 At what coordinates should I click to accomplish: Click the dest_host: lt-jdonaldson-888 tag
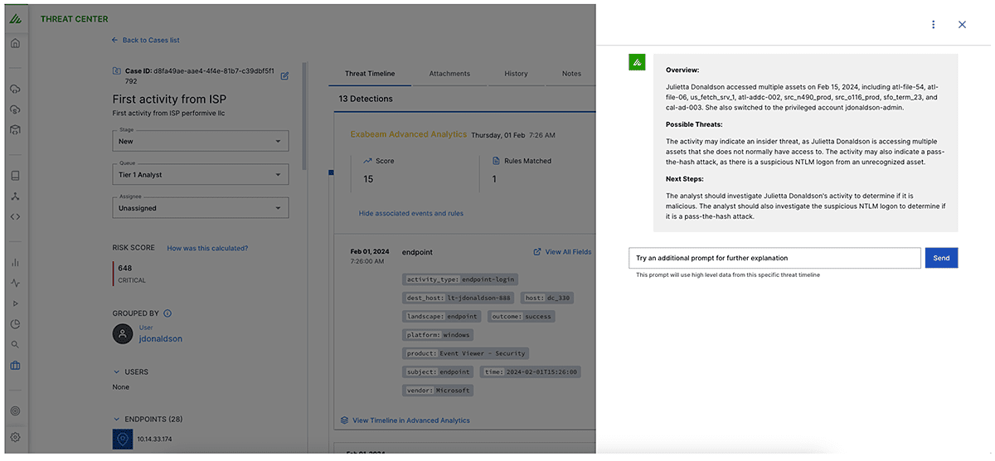pos(459,298)
